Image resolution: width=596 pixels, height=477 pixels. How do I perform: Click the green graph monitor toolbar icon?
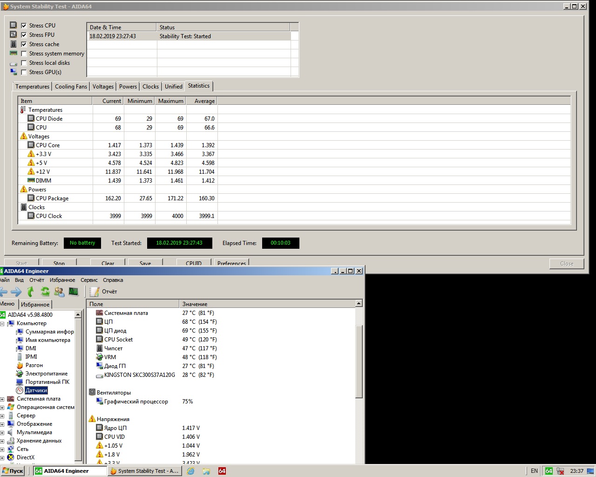tap(74, 292)
